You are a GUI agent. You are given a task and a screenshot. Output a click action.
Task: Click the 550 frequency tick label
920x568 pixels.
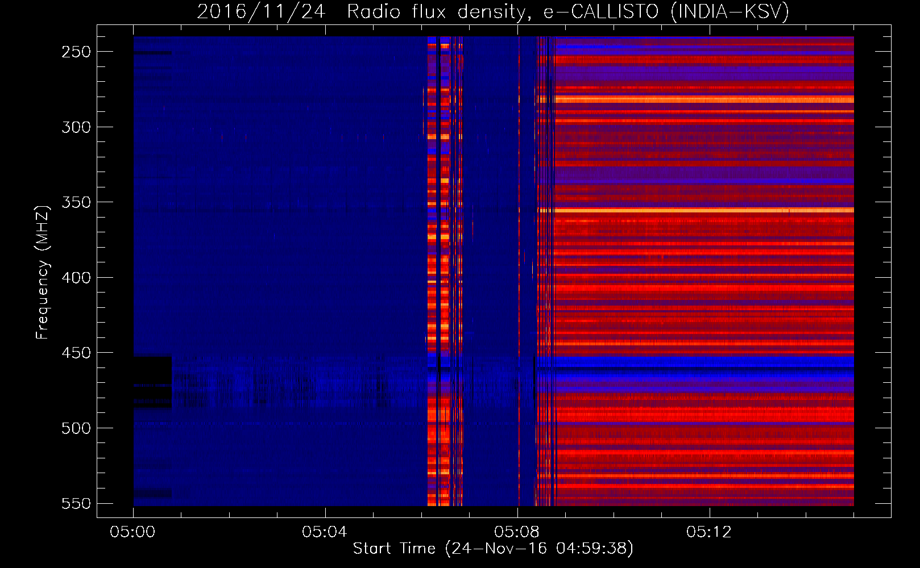click(x=76, y=504)
